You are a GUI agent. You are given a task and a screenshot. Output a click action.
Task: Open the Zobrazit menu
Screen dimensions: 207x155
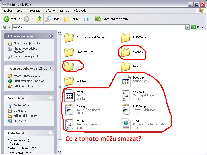35,11
